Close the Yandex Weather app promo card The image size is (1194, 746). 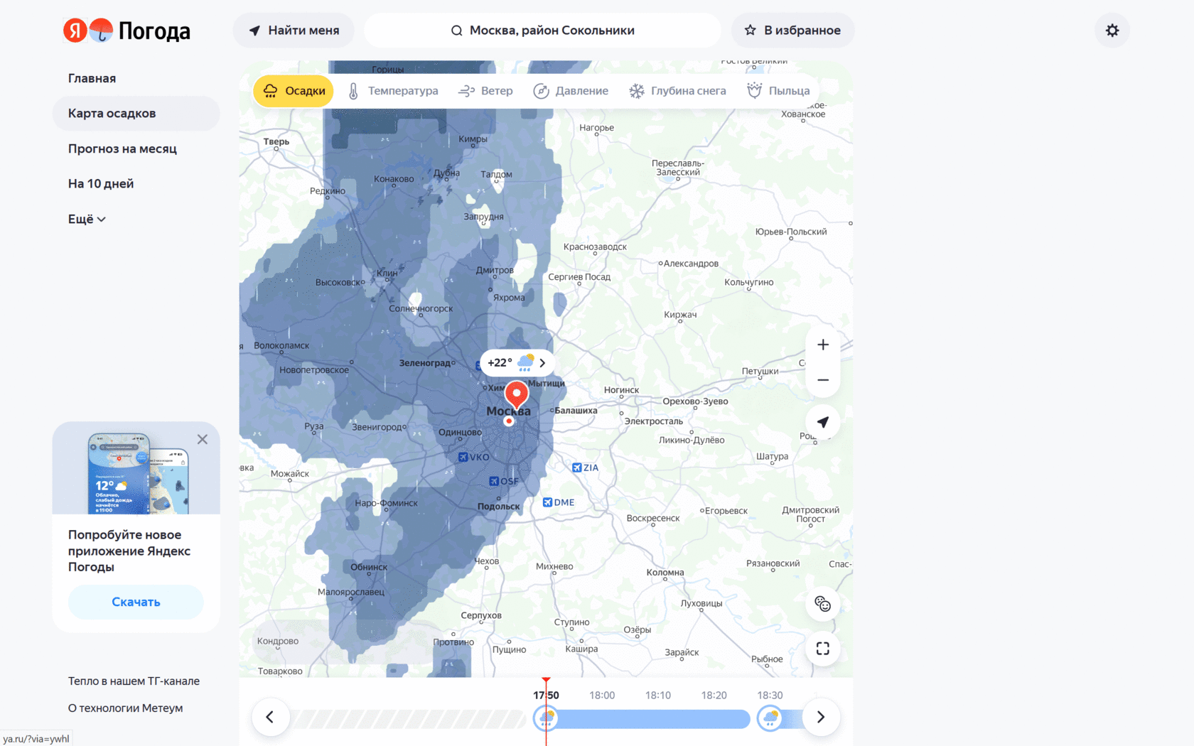[x=203, y=439]
